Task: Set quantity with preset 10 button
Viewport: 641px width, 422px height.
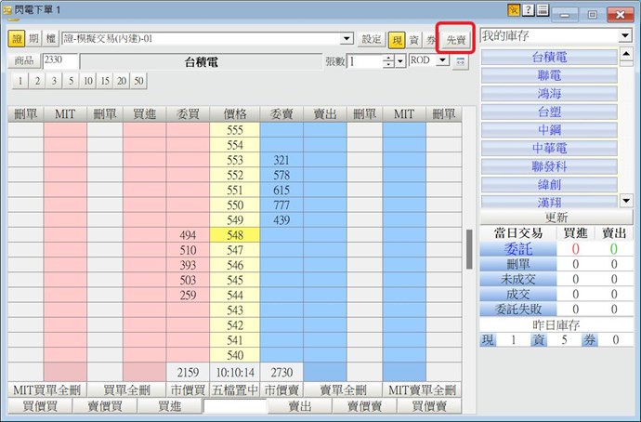Action: click(x=86, y=81)
